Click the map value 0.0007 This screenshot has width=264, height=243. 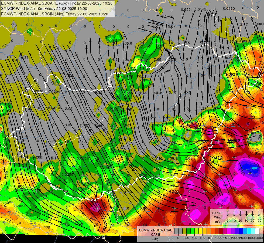click(x=83, y=158)
